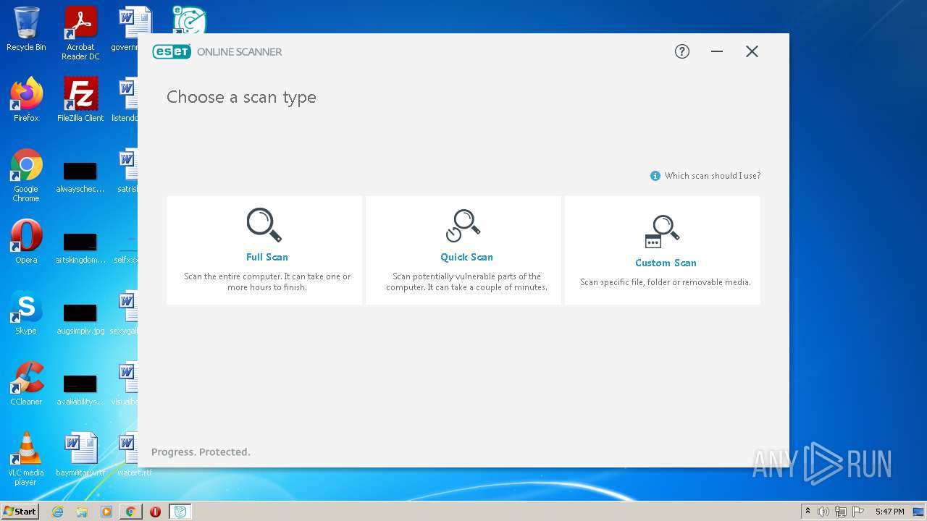Screen dimensions: 927x521
Task: Open Google Chrome desktop shortcut
Action: coord(26,175)
